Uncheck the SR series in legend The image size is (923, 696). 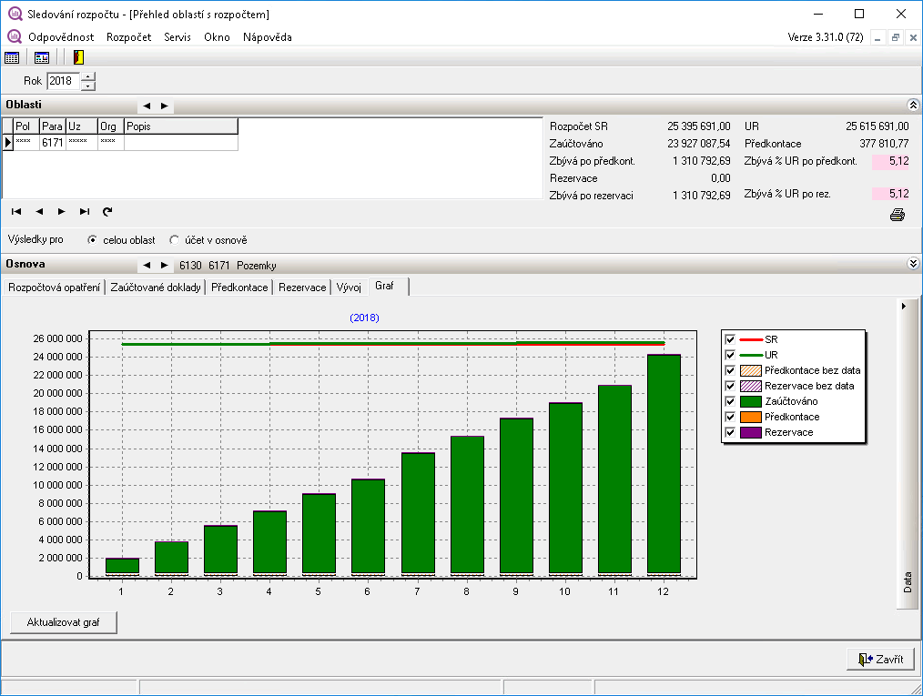point(729,338)
